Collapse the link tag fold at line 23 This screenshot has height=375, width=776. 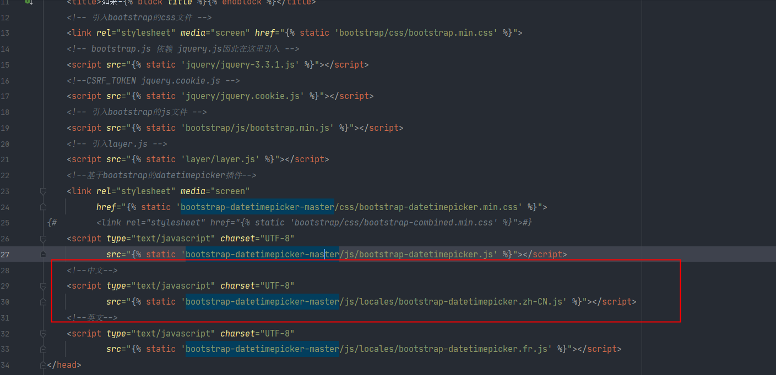tap(43, 191)
